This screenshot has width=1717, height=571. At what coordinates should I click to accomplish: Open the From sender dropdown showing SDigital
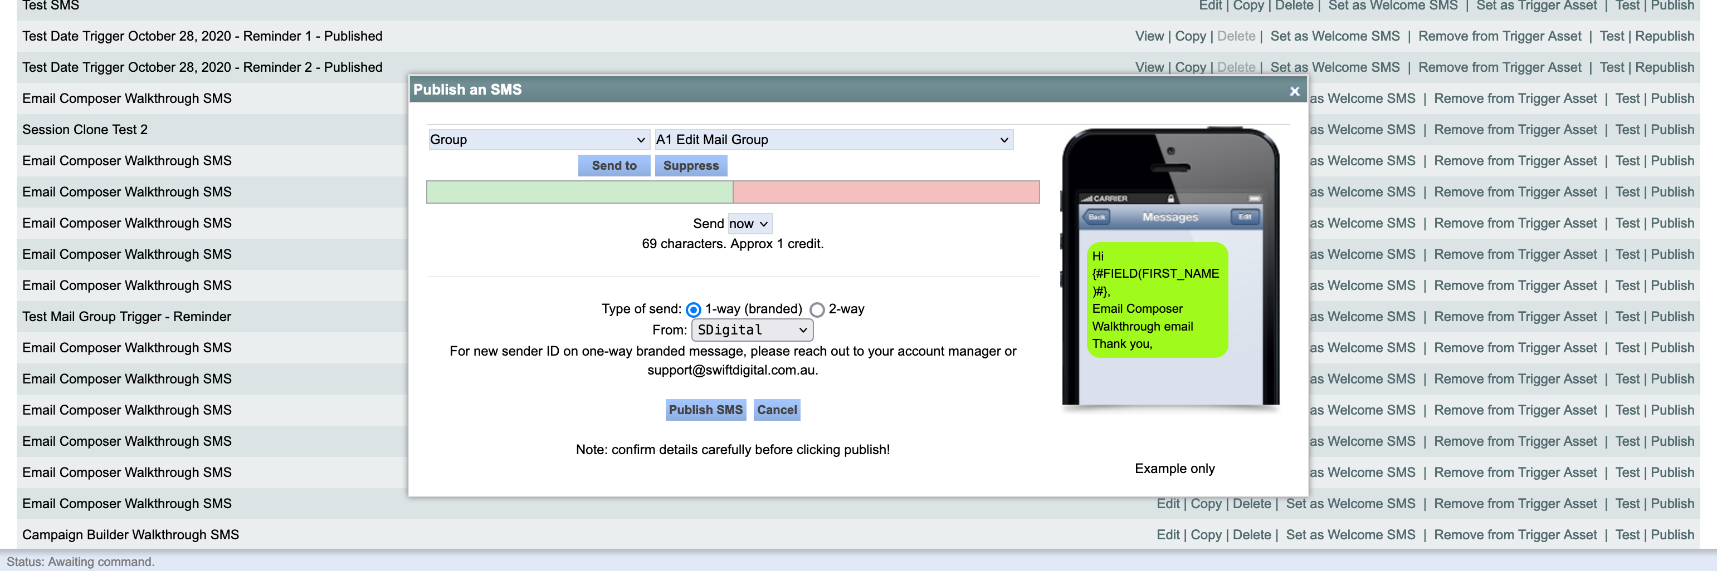pyautogui.click(x=751, y=329)
